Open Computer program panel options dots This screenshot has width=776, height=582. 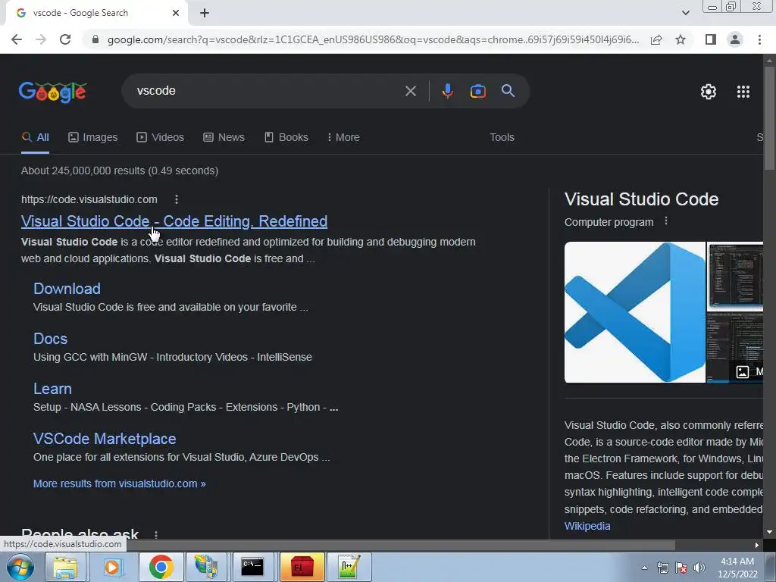tap(666, 221)
